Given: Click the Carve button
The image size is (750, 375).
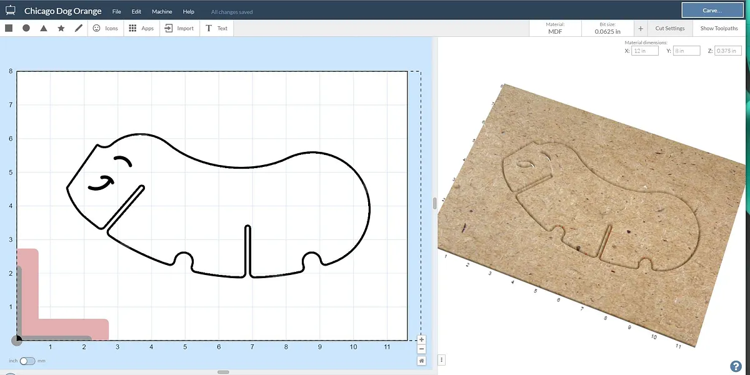Looking at the screenshot, I should point(712,11).
